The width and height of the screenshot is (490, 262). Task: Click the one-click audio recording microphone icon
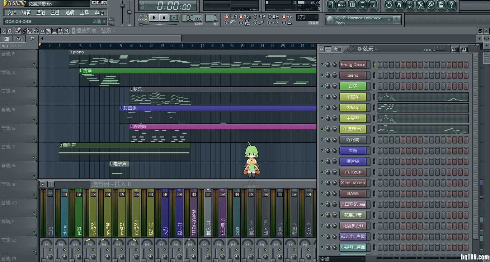(430, 5)
